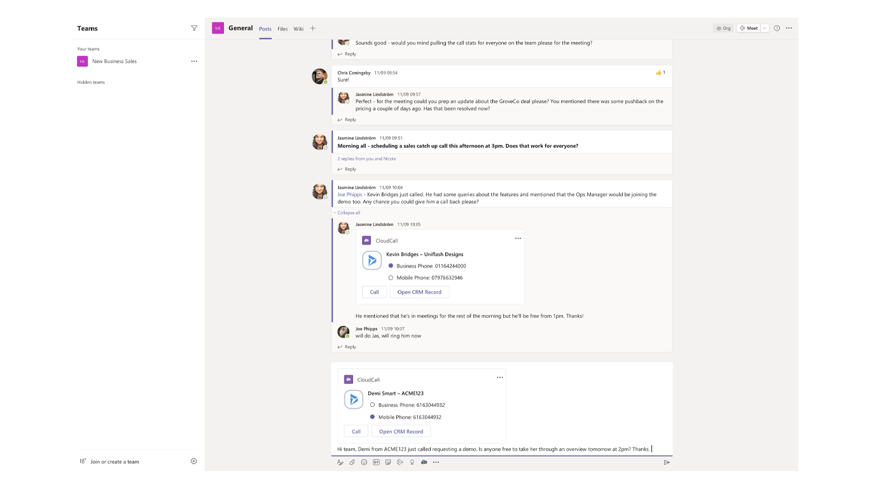The image size is (869, 489).
Task: Switch to the Files tab
Action: click(282, 29)
